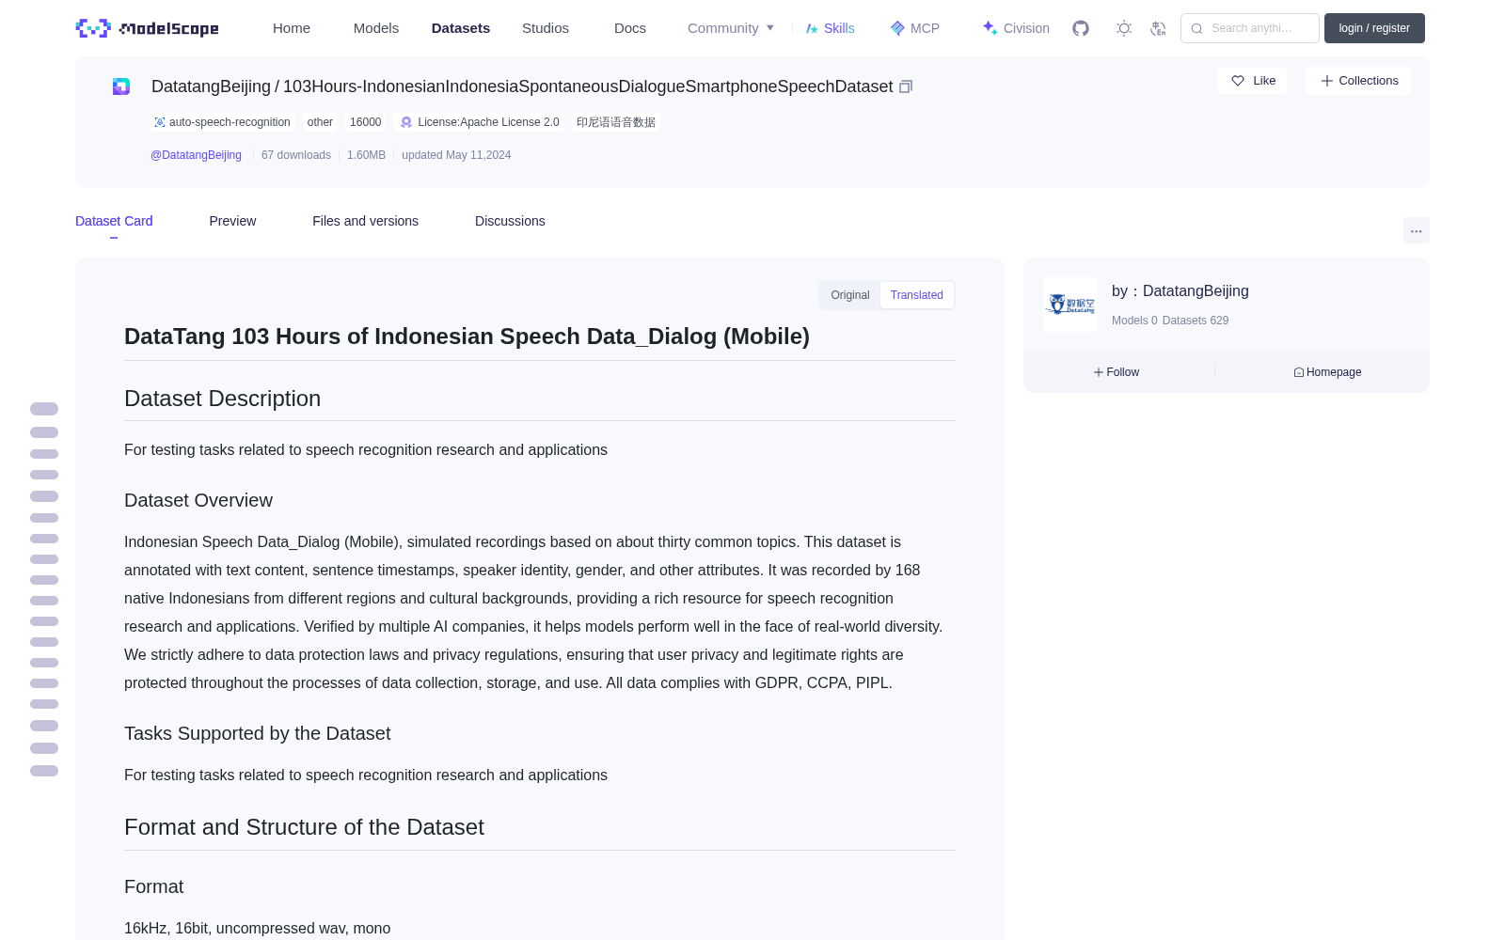Copy dataset name with copy icon
The image size is (1505, 940).
pyautogui.click(x=906, y=86)
